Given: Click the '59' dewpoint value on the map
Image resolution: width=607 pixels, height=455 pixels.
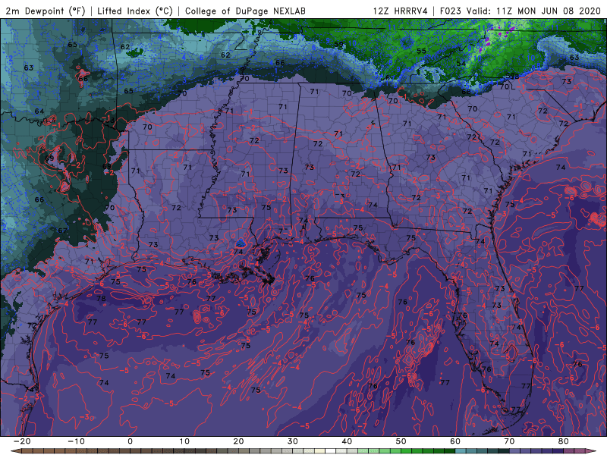Looking at the screenshot, I should coord(338,44).
